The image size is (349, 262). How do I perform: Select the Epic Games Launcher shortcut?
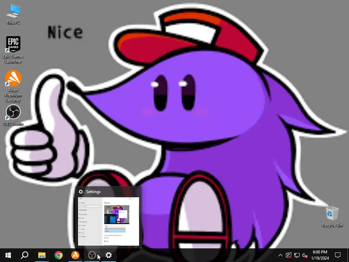(13, 49)
